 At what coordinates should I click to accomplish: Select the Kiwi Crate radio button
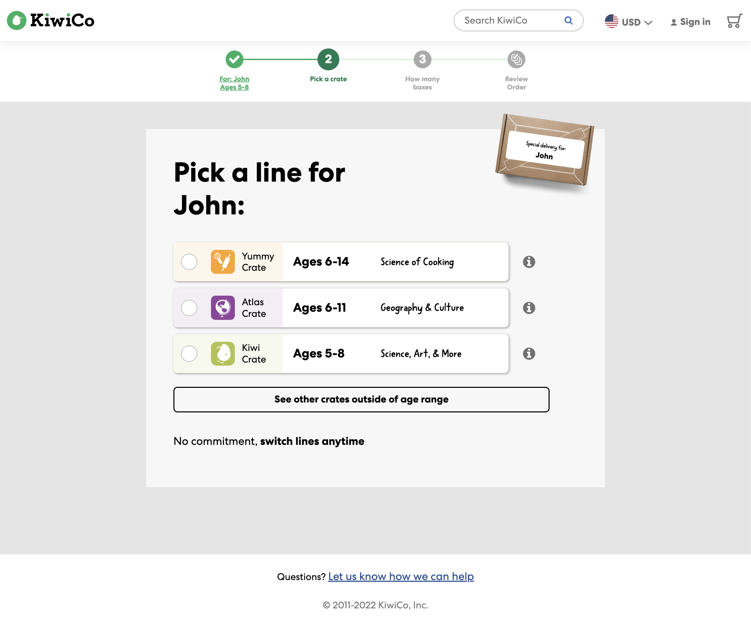(x=189, y=353)
